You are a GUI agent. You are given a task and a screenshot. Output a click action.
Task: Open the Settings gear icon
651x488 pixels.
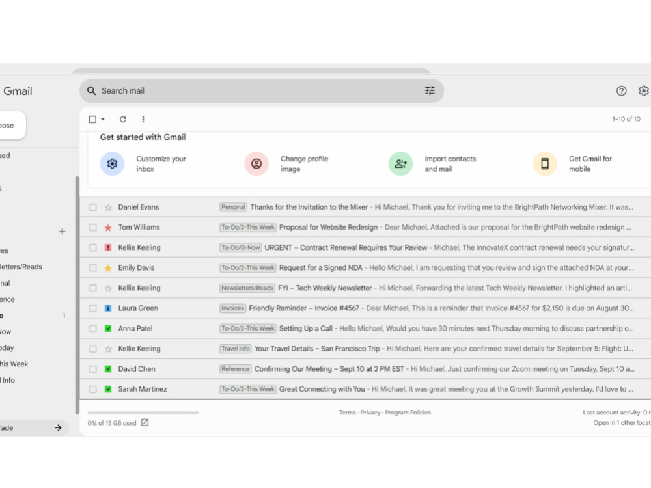click(644, 91)
